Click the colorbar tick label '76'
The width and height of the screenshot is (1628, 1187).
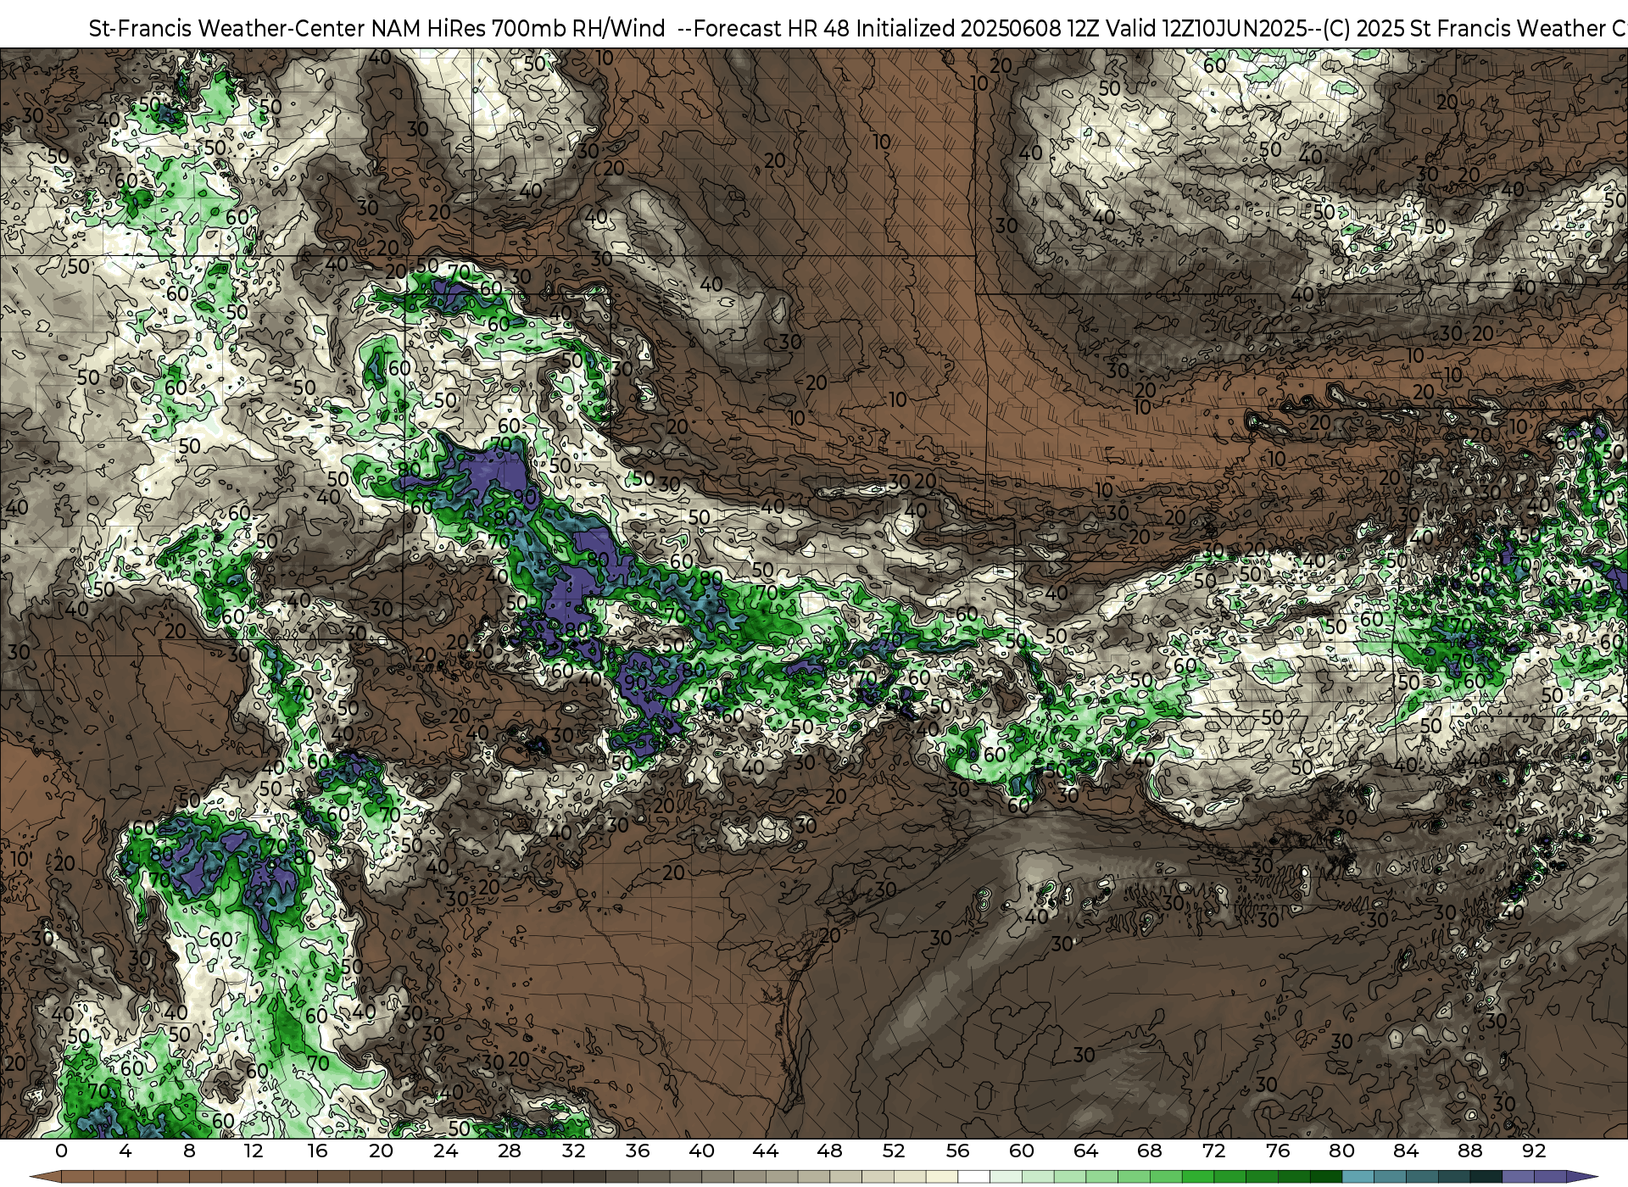pos(1278,1151)
